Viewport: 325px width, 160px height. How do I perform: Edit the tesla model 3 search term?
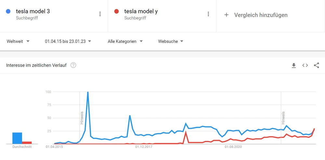pyautogui.click(x=33, y=12)
